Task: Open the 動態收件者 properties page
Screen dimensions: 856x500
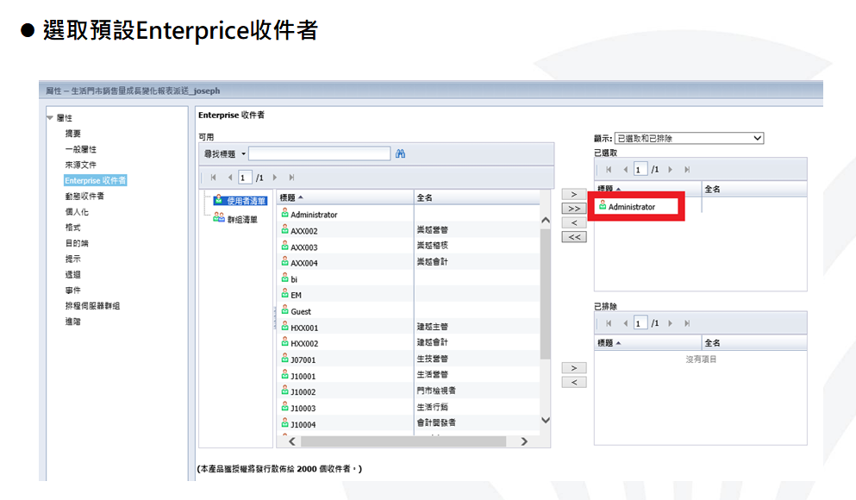Action: pos(84,196)
